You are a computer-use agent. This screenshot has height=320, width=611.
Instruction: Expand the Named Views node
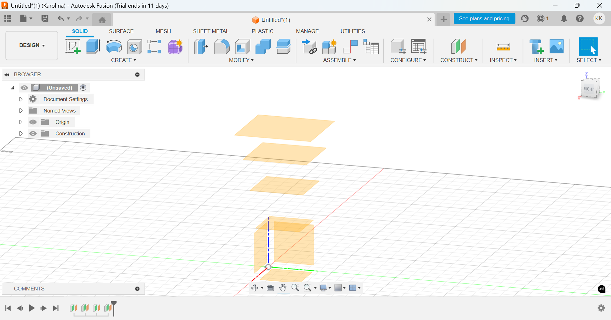pyautogui.click(x=21, y=111)
